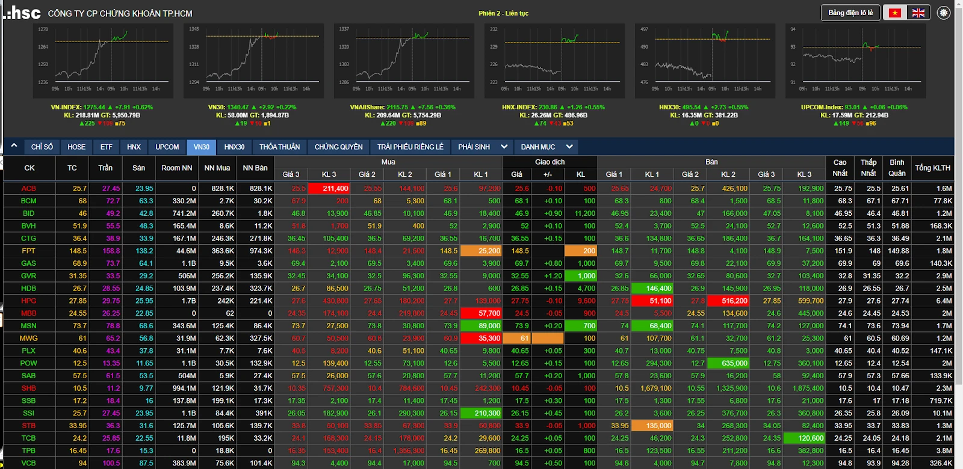963x469 pixels.
Task: Select the HDB stock symbol
Action: (x=29, y=288)
